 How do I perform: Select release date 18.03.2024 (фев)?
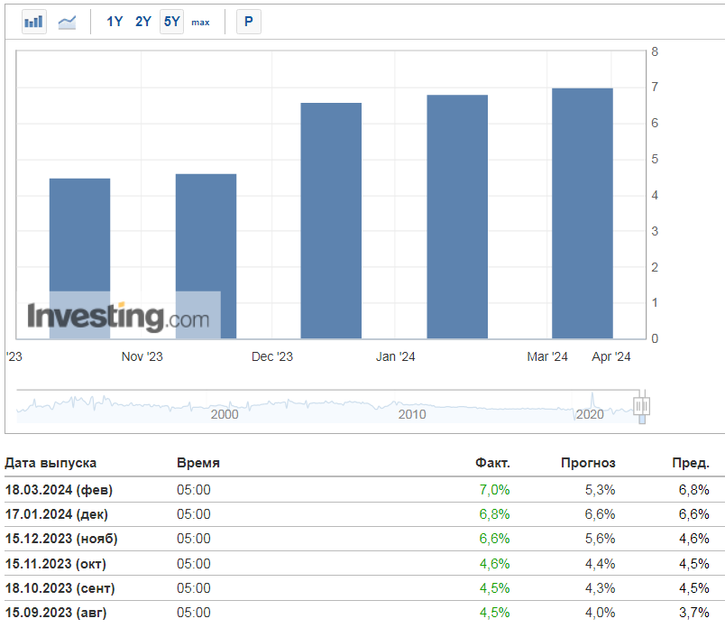tap(59, 490)
